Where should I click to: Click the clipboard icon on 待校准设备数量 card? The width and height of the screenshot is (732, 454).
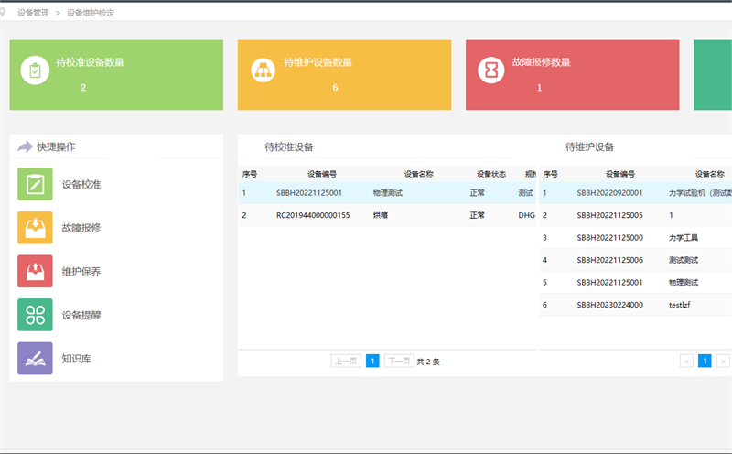(35, 70)
